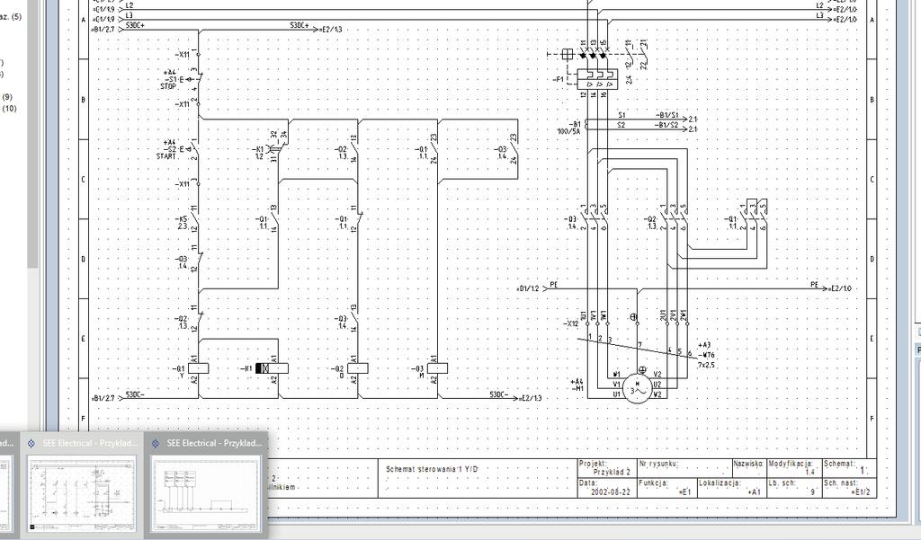
Task: Select the K1 timer relay coil
Action: [272, 368]
